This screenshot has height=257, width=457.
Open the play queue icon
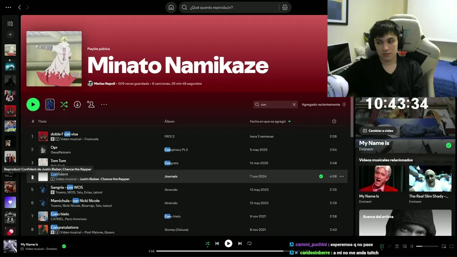coord(397,246)
